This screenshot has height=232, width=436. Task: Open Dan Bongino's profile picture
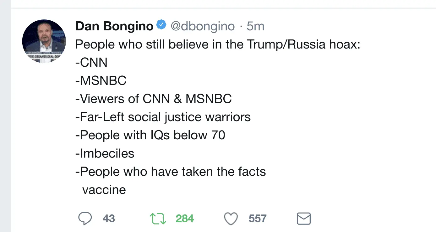[44, 41]
